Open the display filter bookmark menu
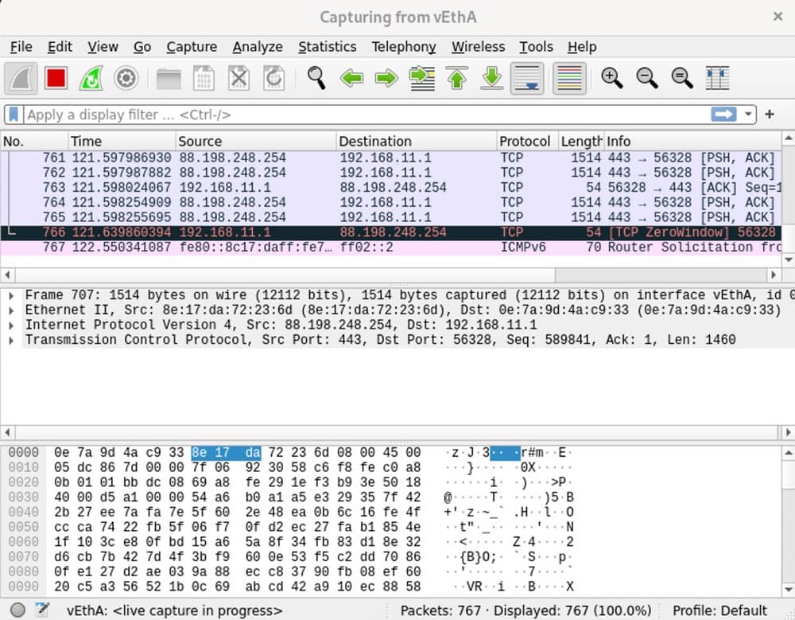The image size is (795, 620). click(x=13, y=114)
